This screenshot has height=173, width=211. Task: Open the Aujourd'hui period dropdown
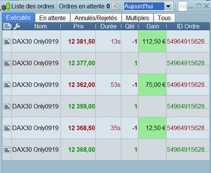point(168,6)
